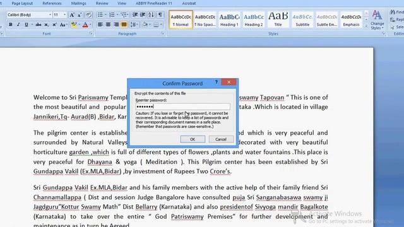Apply the text highlight color
This screenshot has height=227, width=404.
pyautogui.click(x=74, y=25)
